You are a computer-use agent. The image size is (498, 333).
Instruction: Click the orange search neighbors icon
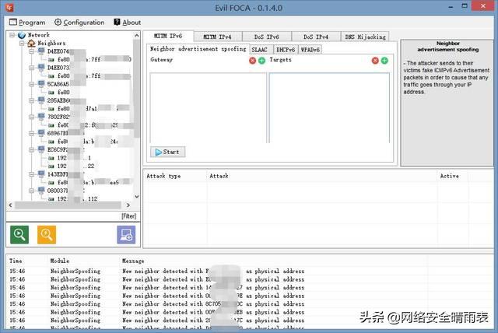47,235
